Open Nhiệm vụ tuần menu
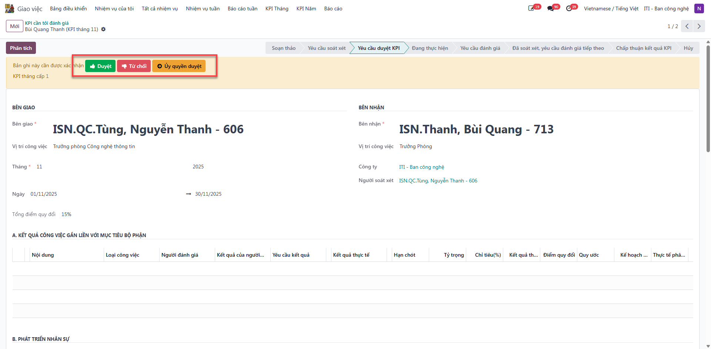The width and height of the screenshot is (711, 349). click(203, 8)
